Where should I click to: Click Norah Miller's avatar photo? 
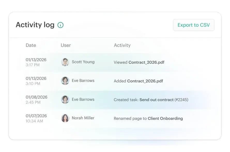point(65,118)
